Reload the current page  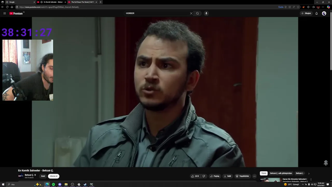click(x=7, y=7)
